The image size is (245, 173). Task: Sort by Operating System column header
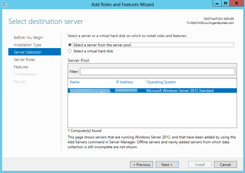click(161, 82)
